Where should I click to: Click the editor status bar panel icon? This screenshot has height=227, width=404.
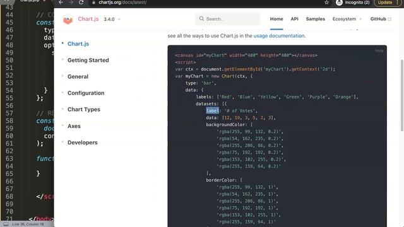[6, 224]
